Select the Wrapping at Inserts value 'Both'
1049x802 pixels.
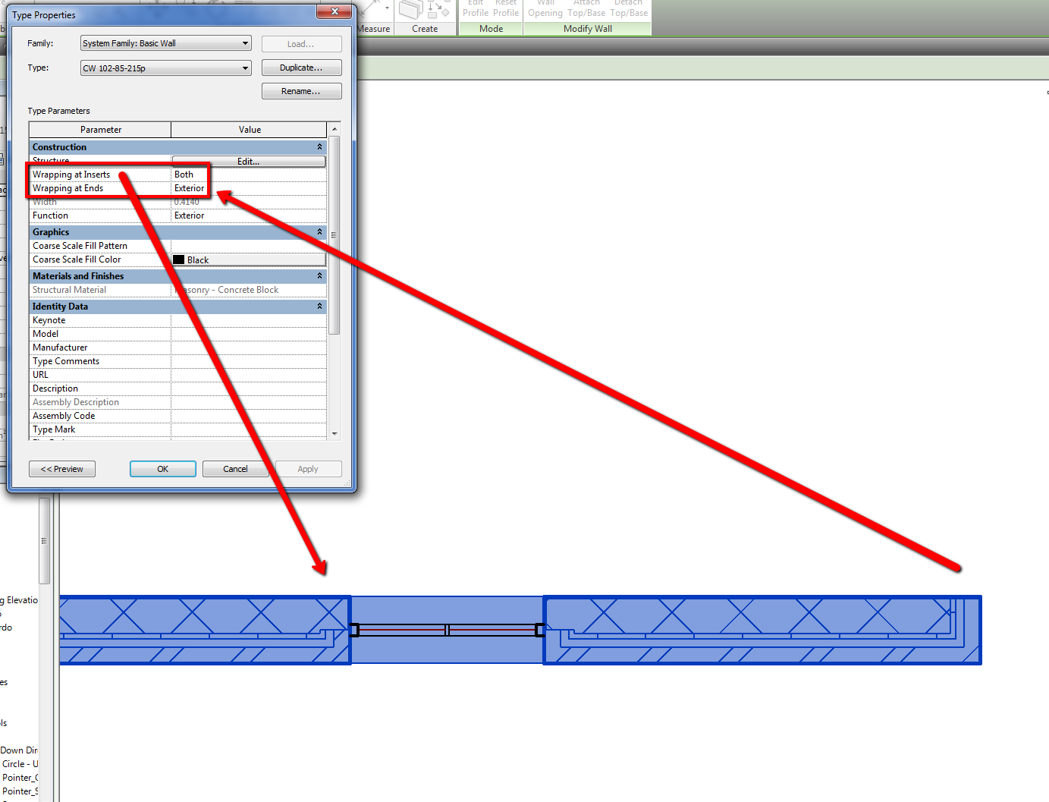pyautogui.click(x=249, y=175)
